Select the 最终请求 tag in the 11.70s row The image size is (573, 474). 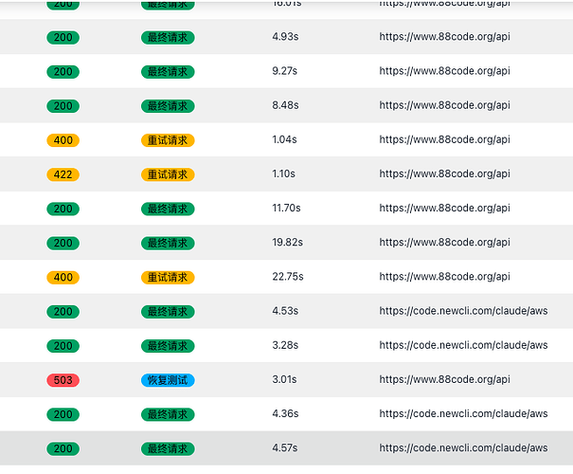point(168,209)
